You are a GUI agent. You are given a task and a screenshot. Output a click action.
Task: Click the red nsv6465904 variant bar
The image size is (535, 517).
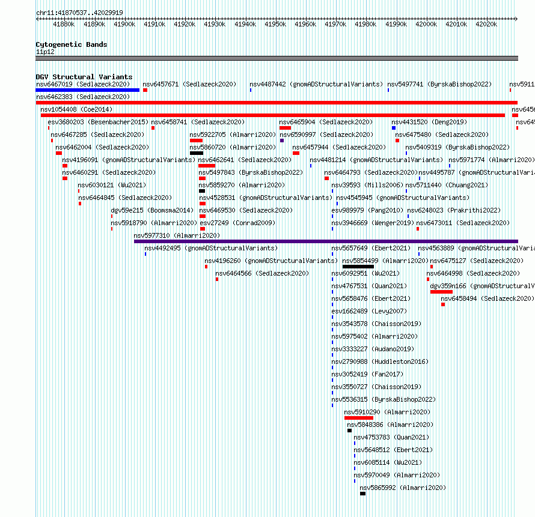[285, 128]
